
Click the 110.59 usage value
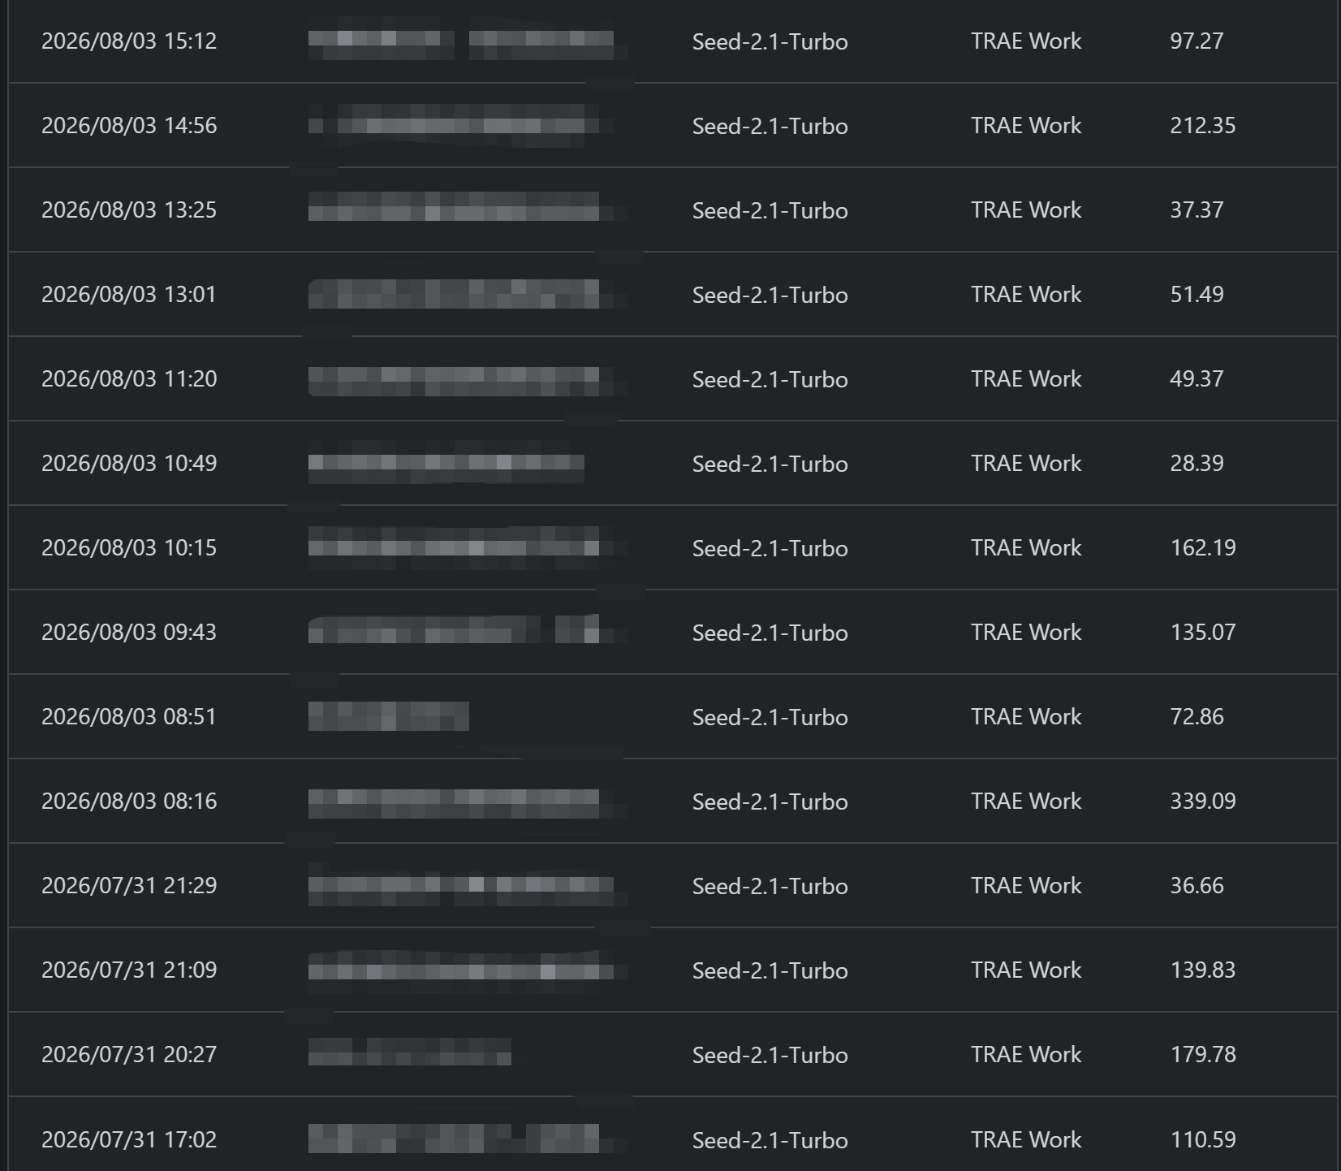point(1203,1140)
